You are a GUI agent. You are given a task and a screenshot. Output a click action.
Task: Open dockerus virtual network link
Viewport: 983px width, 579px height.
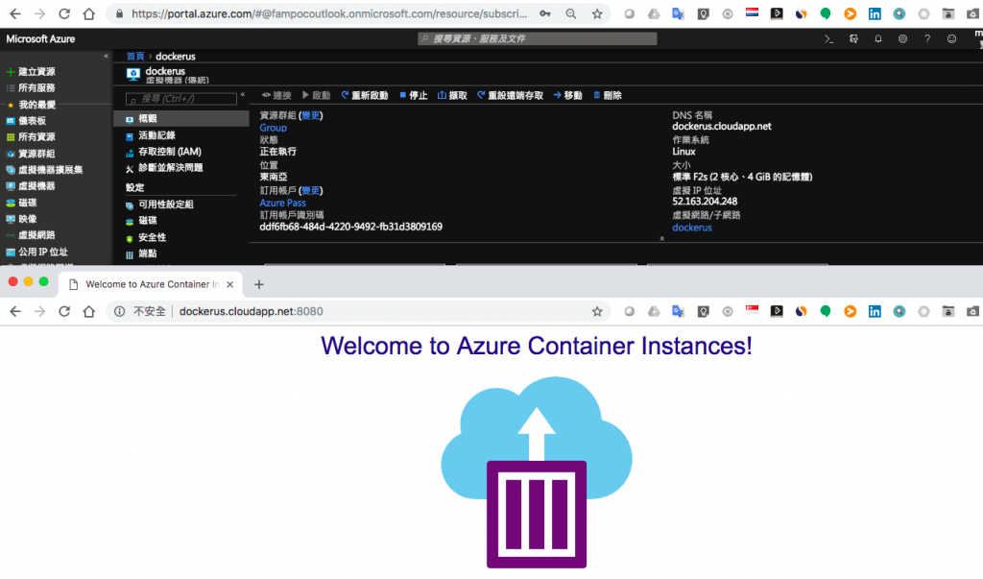click(x=692, y=228)
